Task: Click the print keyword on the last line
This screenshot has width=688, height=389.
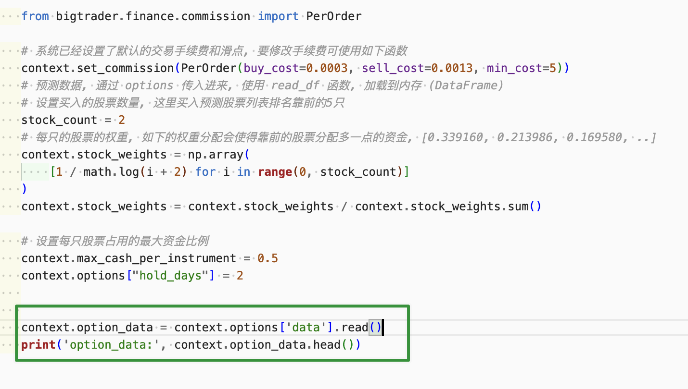Action: (x=38, y=345)
